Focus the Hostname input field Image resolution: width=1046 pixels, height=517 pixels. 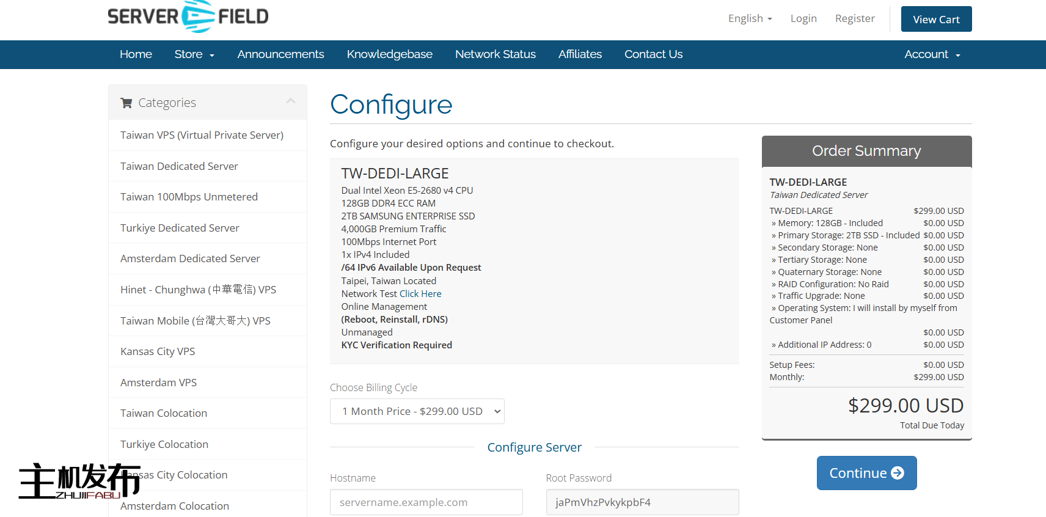[426, 502]
